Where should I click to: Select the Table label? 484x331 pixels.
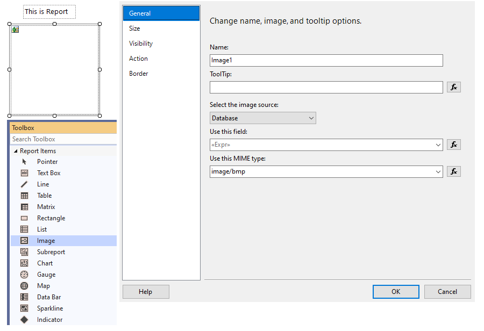[45, 196]
